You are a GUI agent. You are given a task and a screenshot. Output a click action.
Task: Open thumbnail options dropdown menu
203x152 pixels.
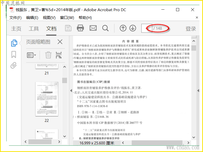tap(31, 55)
